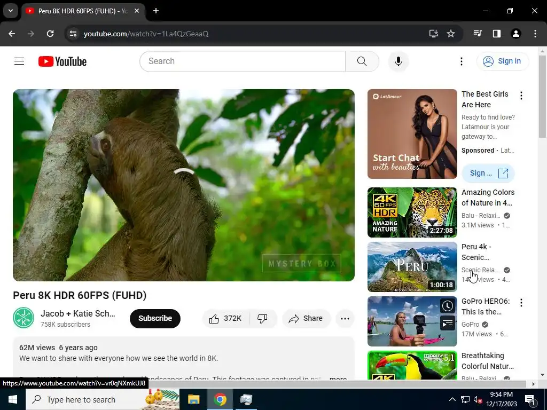Open the Chrome three-dot menu
This screenshot has width=547, height=410.
pyautogui.click(x=535, y=34)
